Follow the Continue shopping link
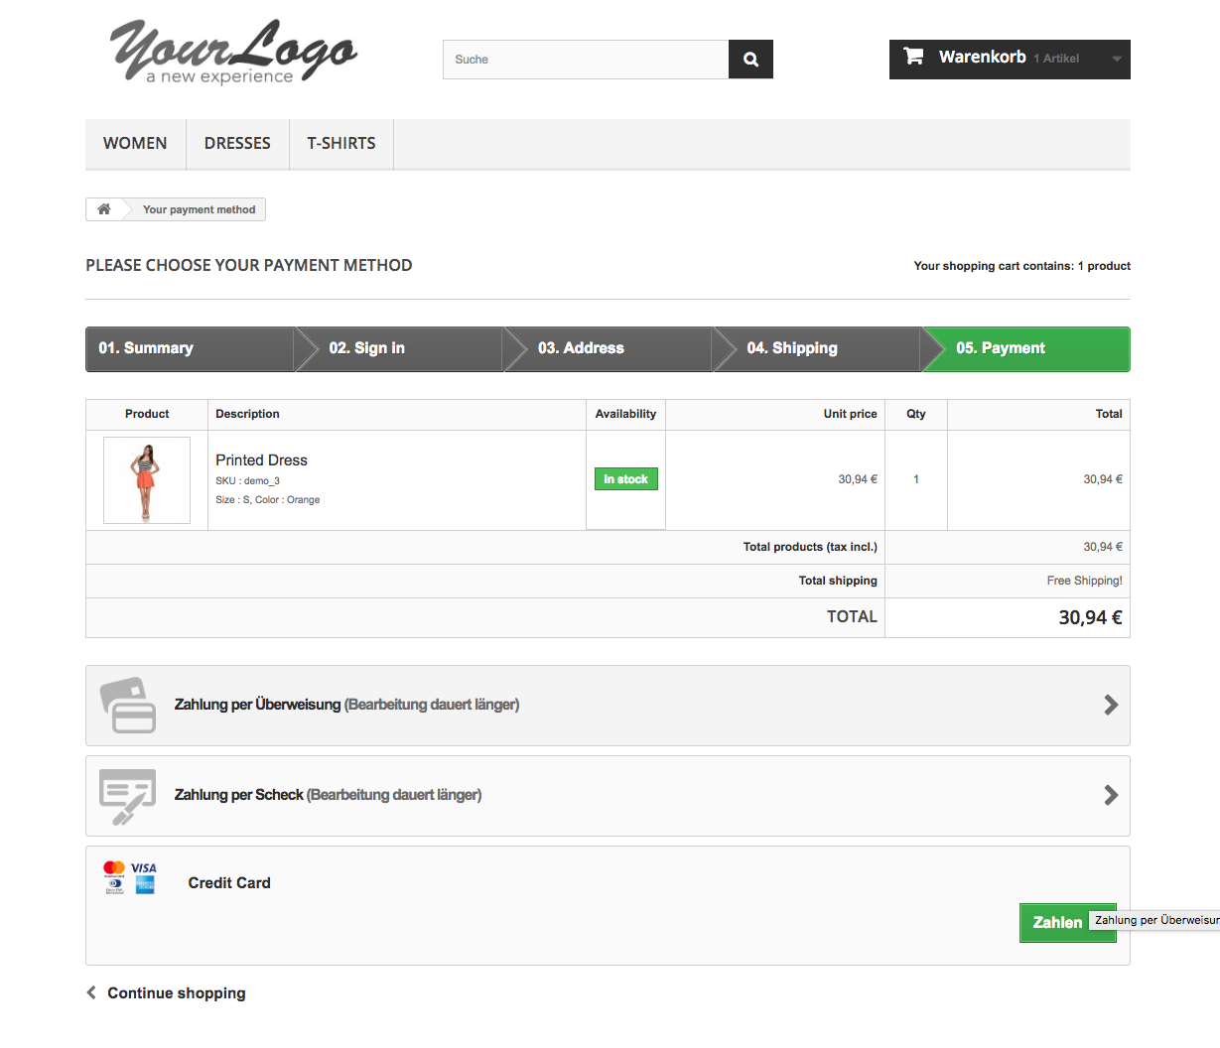This screenshot has width=1220, height=1048. 176,993
